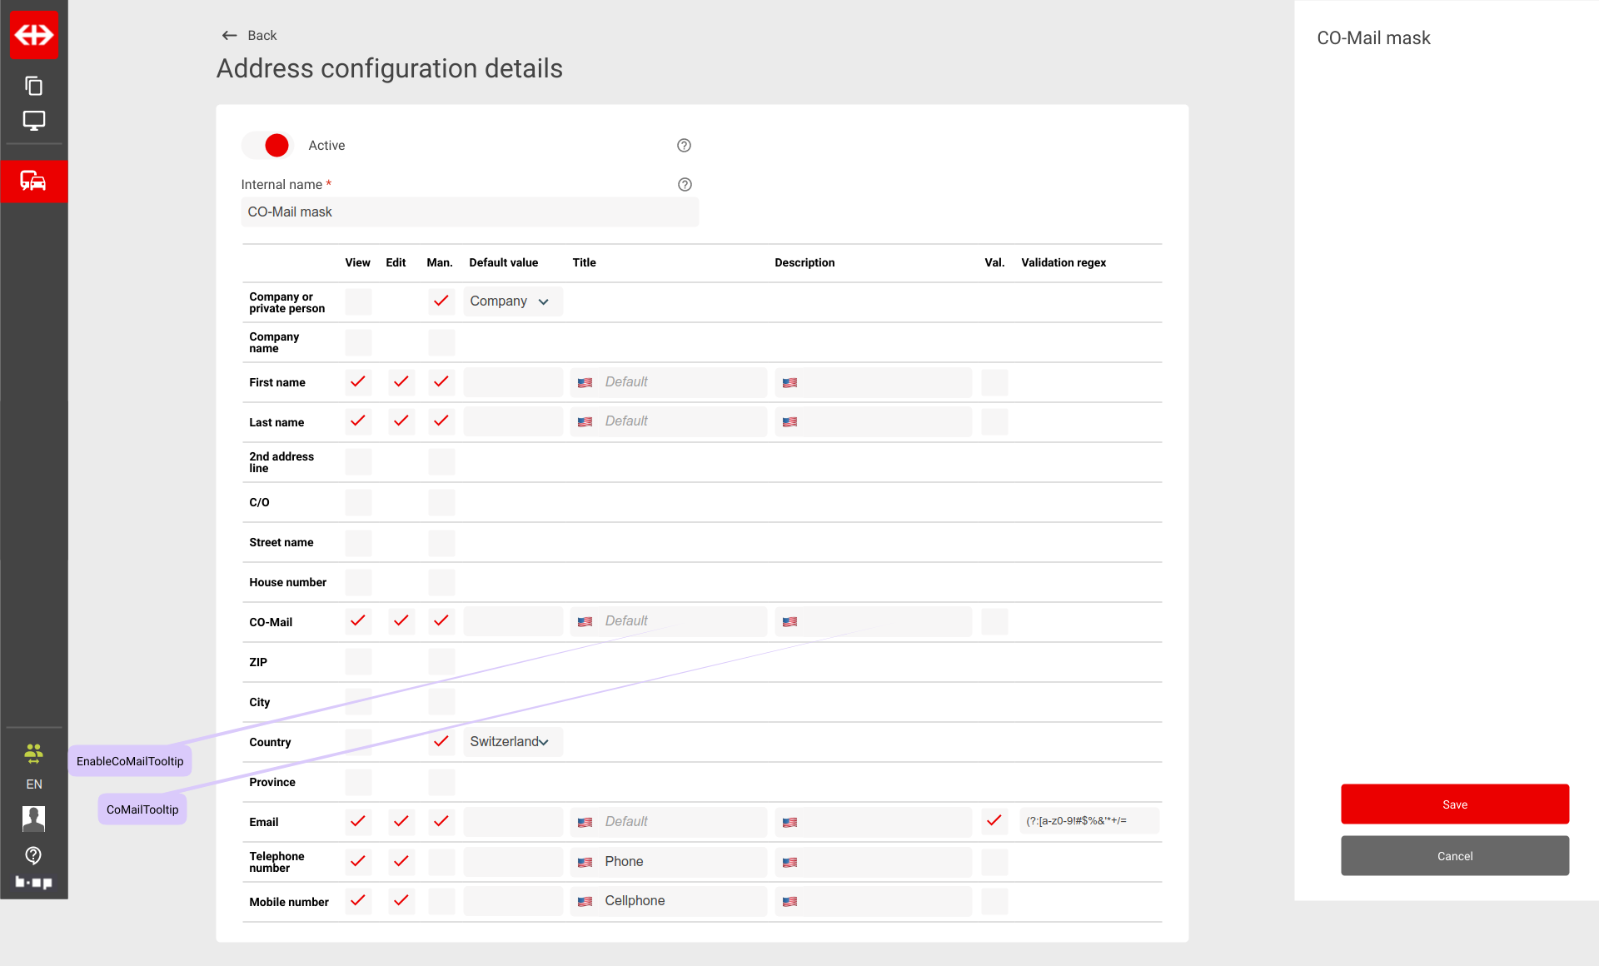Uncheck Val. checkbox for Email row
This screenshot has height=966, width=1599.
[994, 821]
